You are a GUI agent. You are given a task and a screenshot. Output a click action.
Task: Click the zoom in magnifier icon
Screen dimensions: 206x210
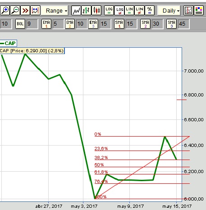point(5,10)
